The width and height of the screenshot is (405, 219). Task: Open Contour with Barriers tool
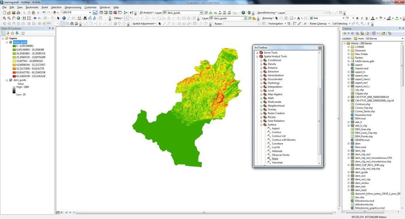click(x=283, y=140)
